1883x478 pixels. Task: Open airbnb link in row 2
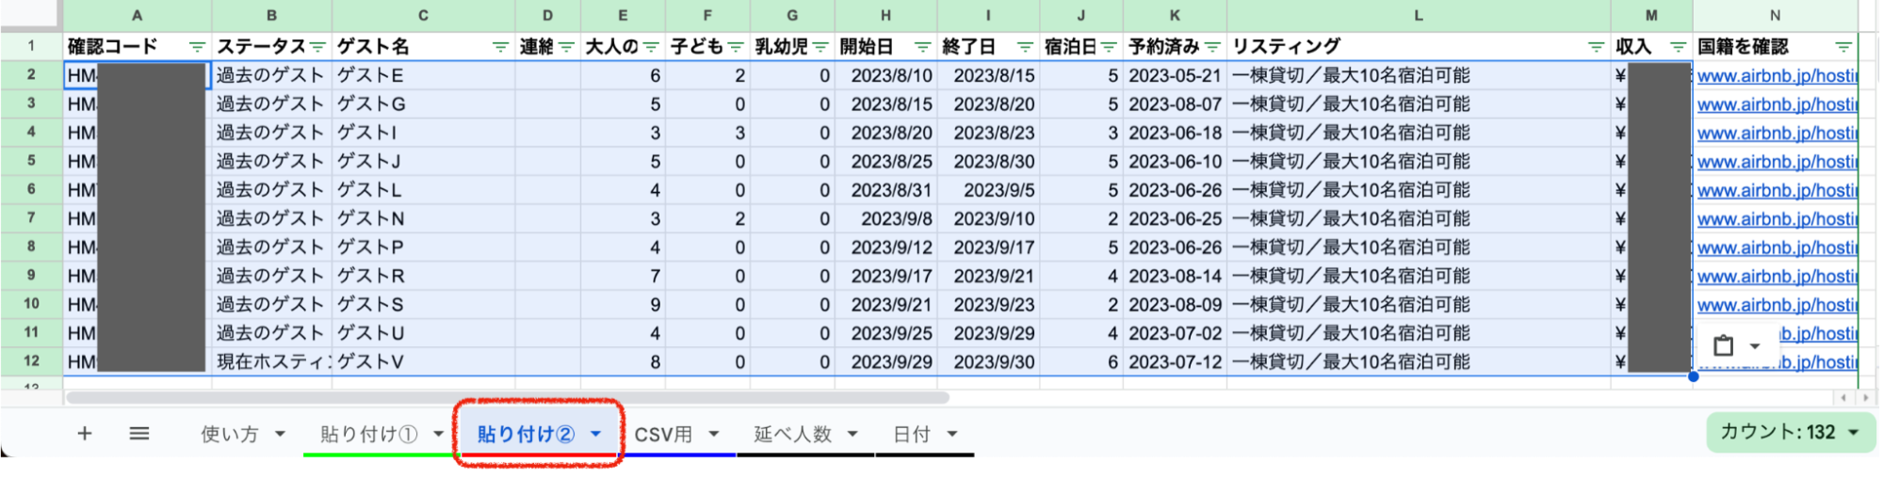[x=1776, y=76]
